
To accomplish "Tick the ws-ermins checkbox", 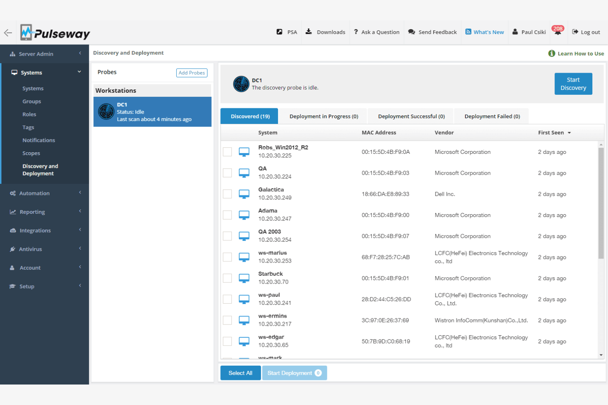I will 227,320.
